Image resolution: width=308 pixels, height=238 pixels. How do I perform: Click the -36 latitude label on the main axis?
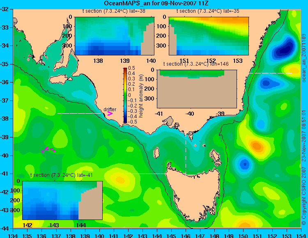click(x=5, y=82)
